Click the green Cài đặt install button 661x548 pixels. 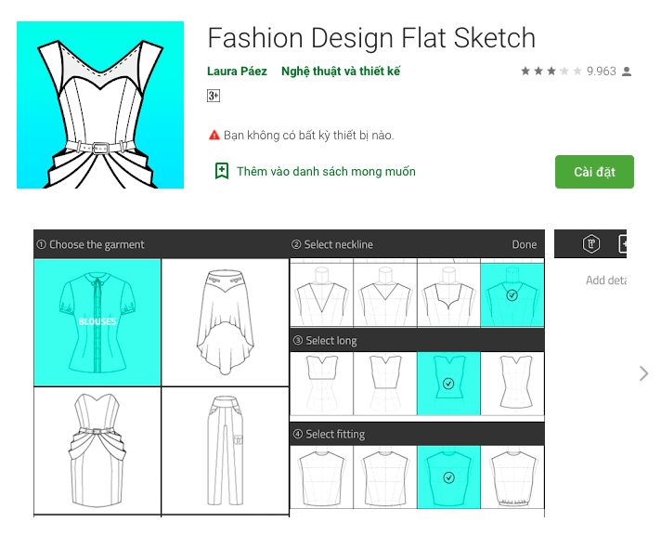coord(594,172)
